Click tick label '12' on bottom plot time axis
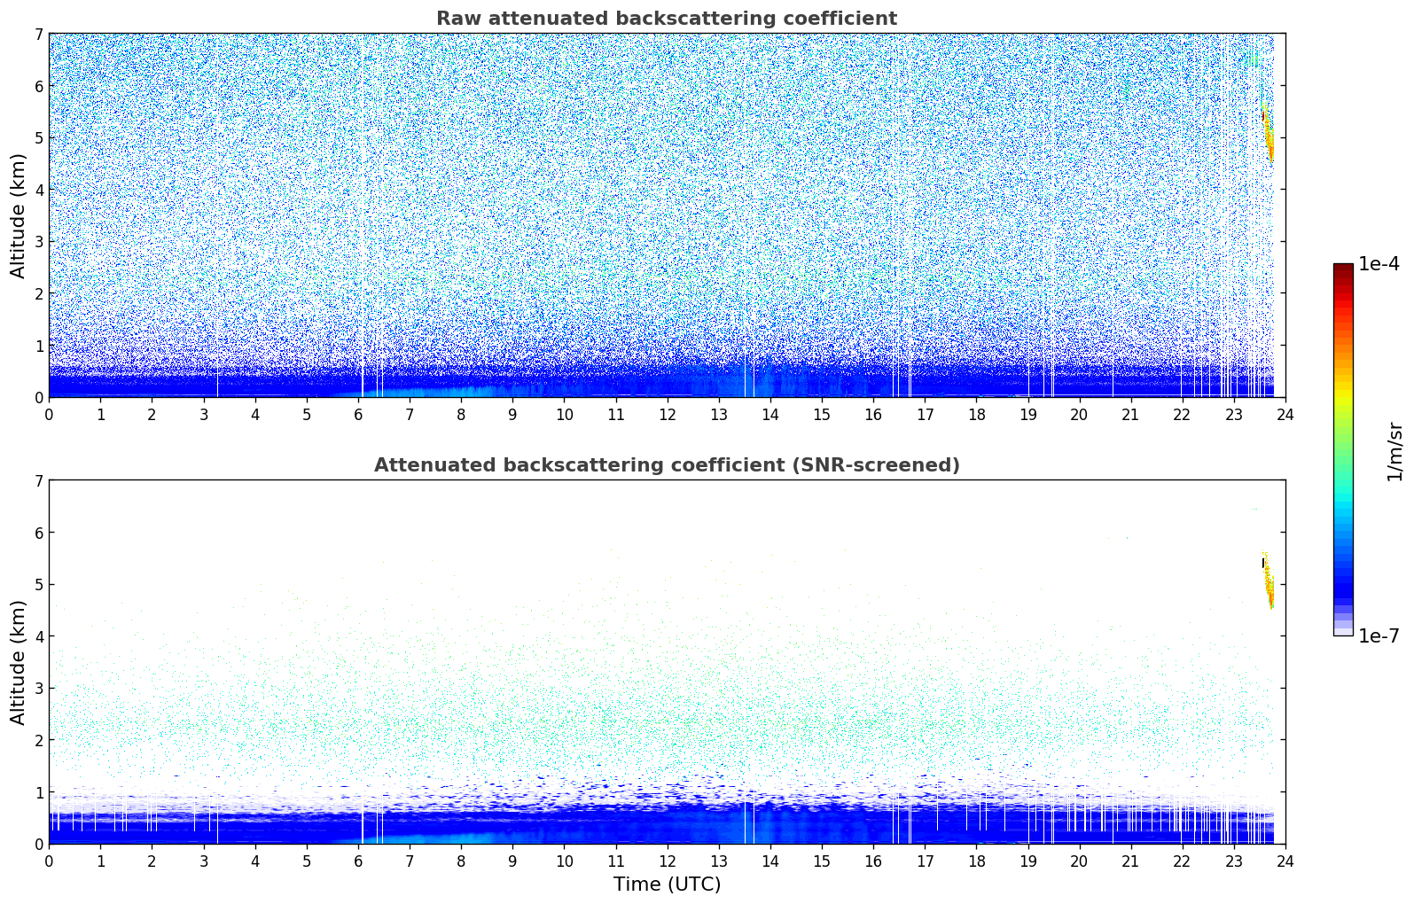Viewport: 1414px width, 904px height. coord(667,861)
